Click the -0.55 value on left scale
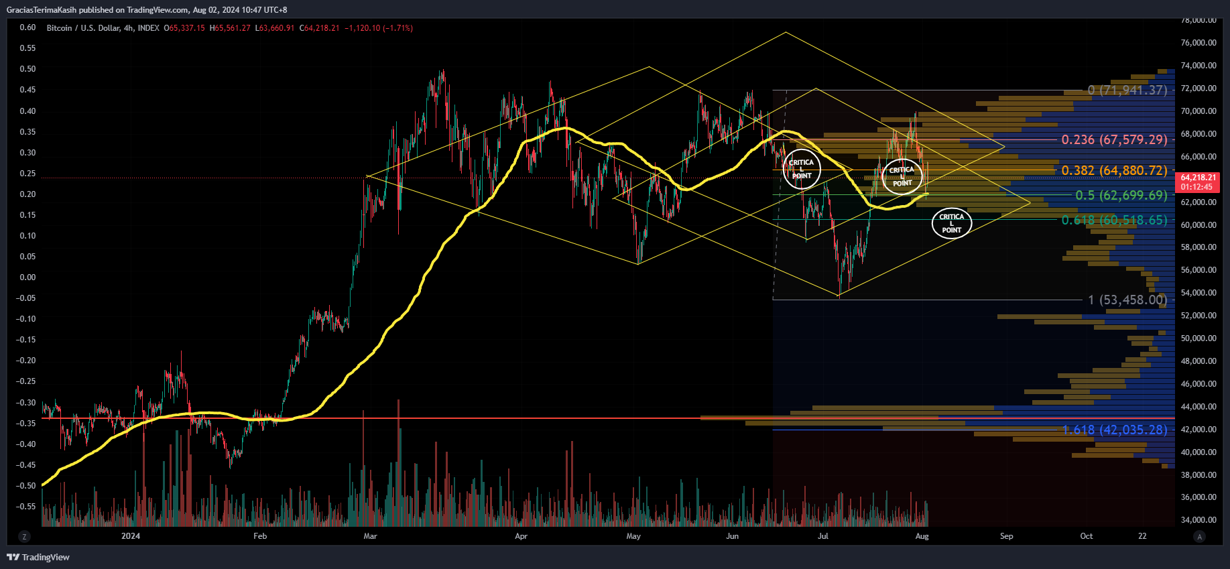 (x=26, y=507)
